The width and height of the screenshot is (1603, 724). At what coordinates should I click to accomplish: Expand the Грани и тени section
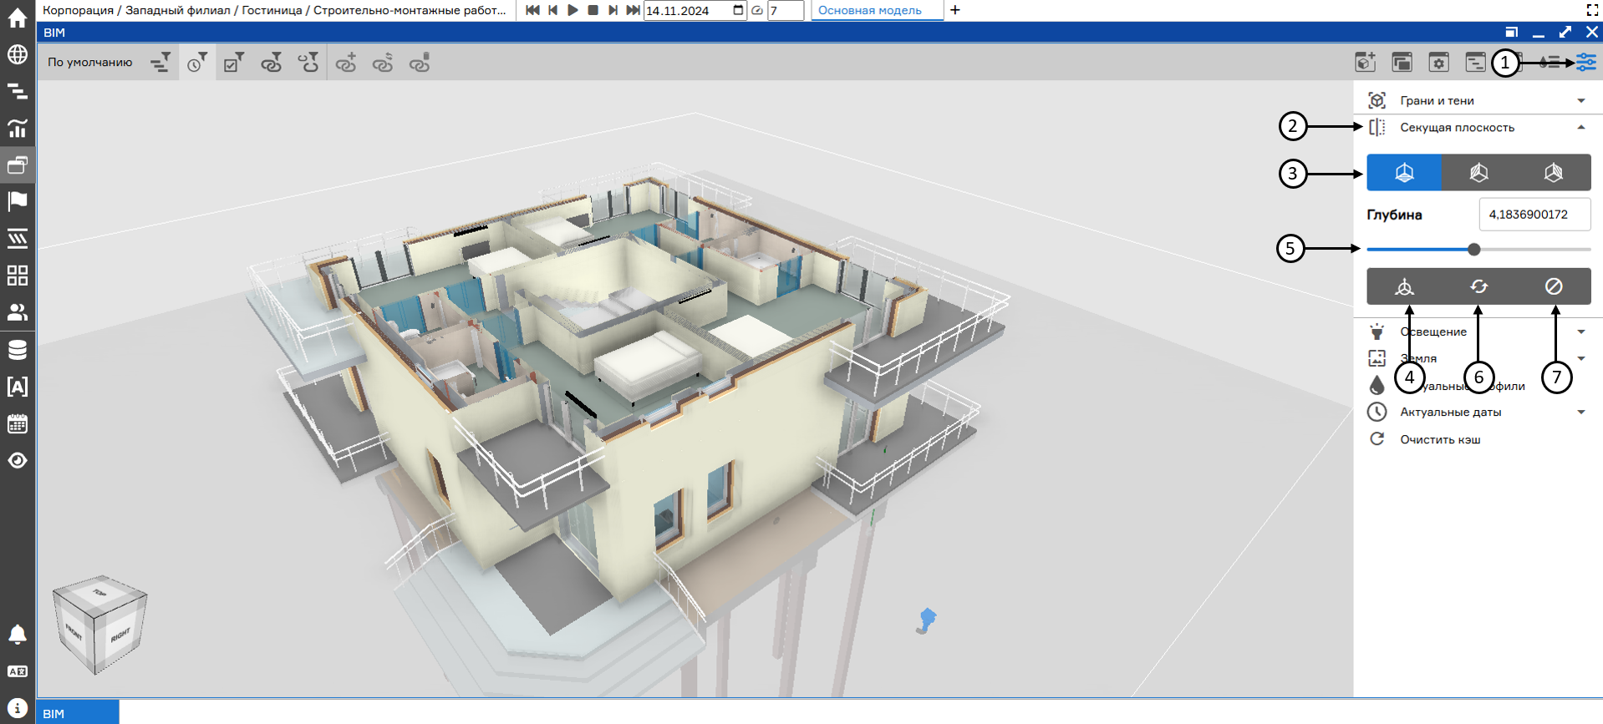pyautogui.click(x=1478, y=100)
